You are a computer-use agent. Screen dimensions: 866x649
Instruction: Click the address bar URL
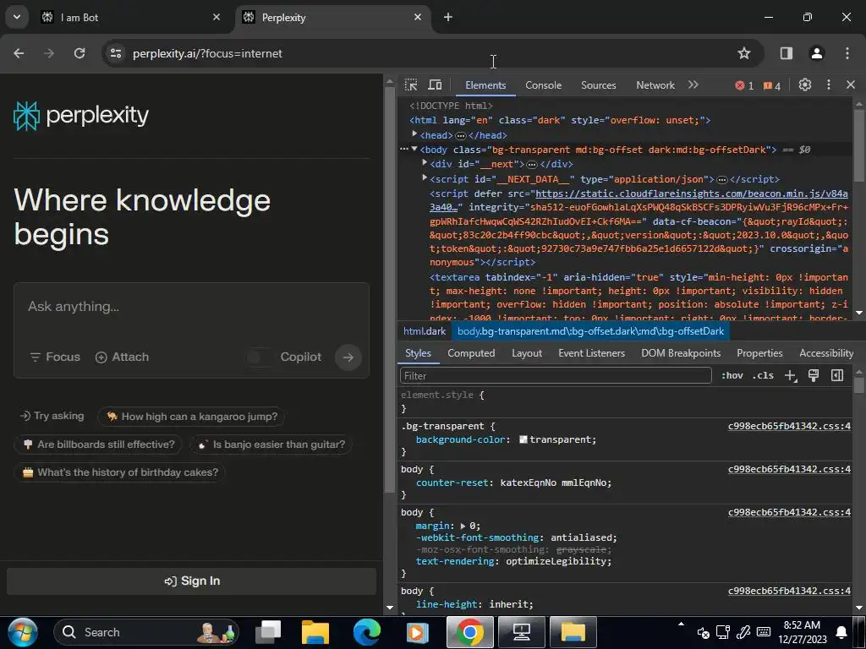tap(207, 53)
